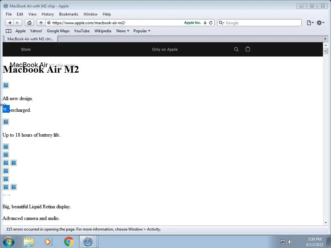Viewport: 331px width, 248px height.
Task: Open the Window menu
Action: (x=91, y=14)
